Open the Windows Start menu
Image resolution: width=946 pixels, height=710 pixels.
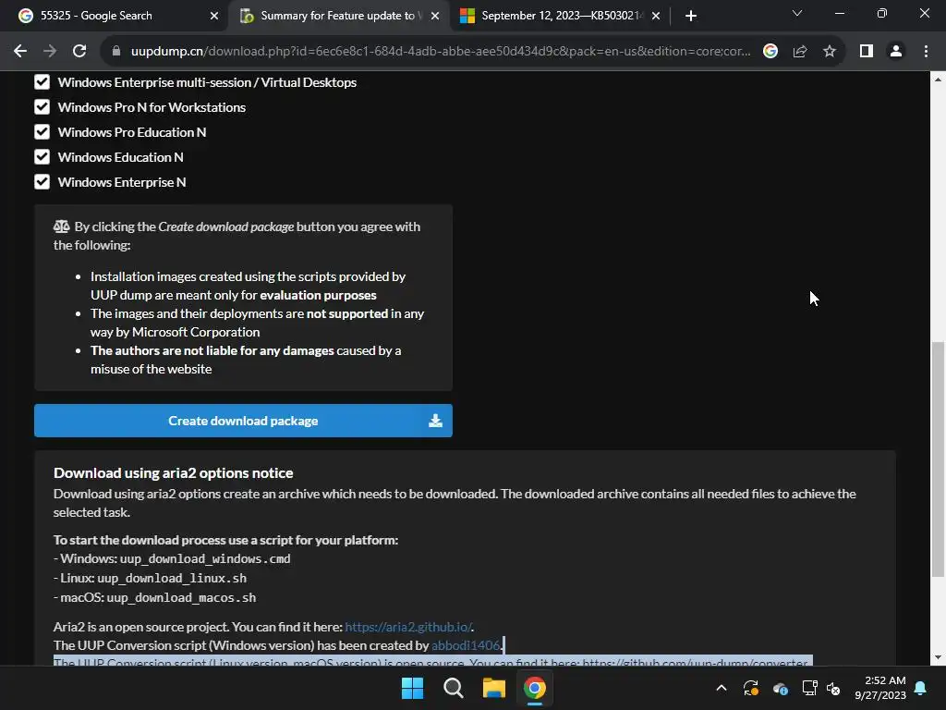[x=413, y=688]
